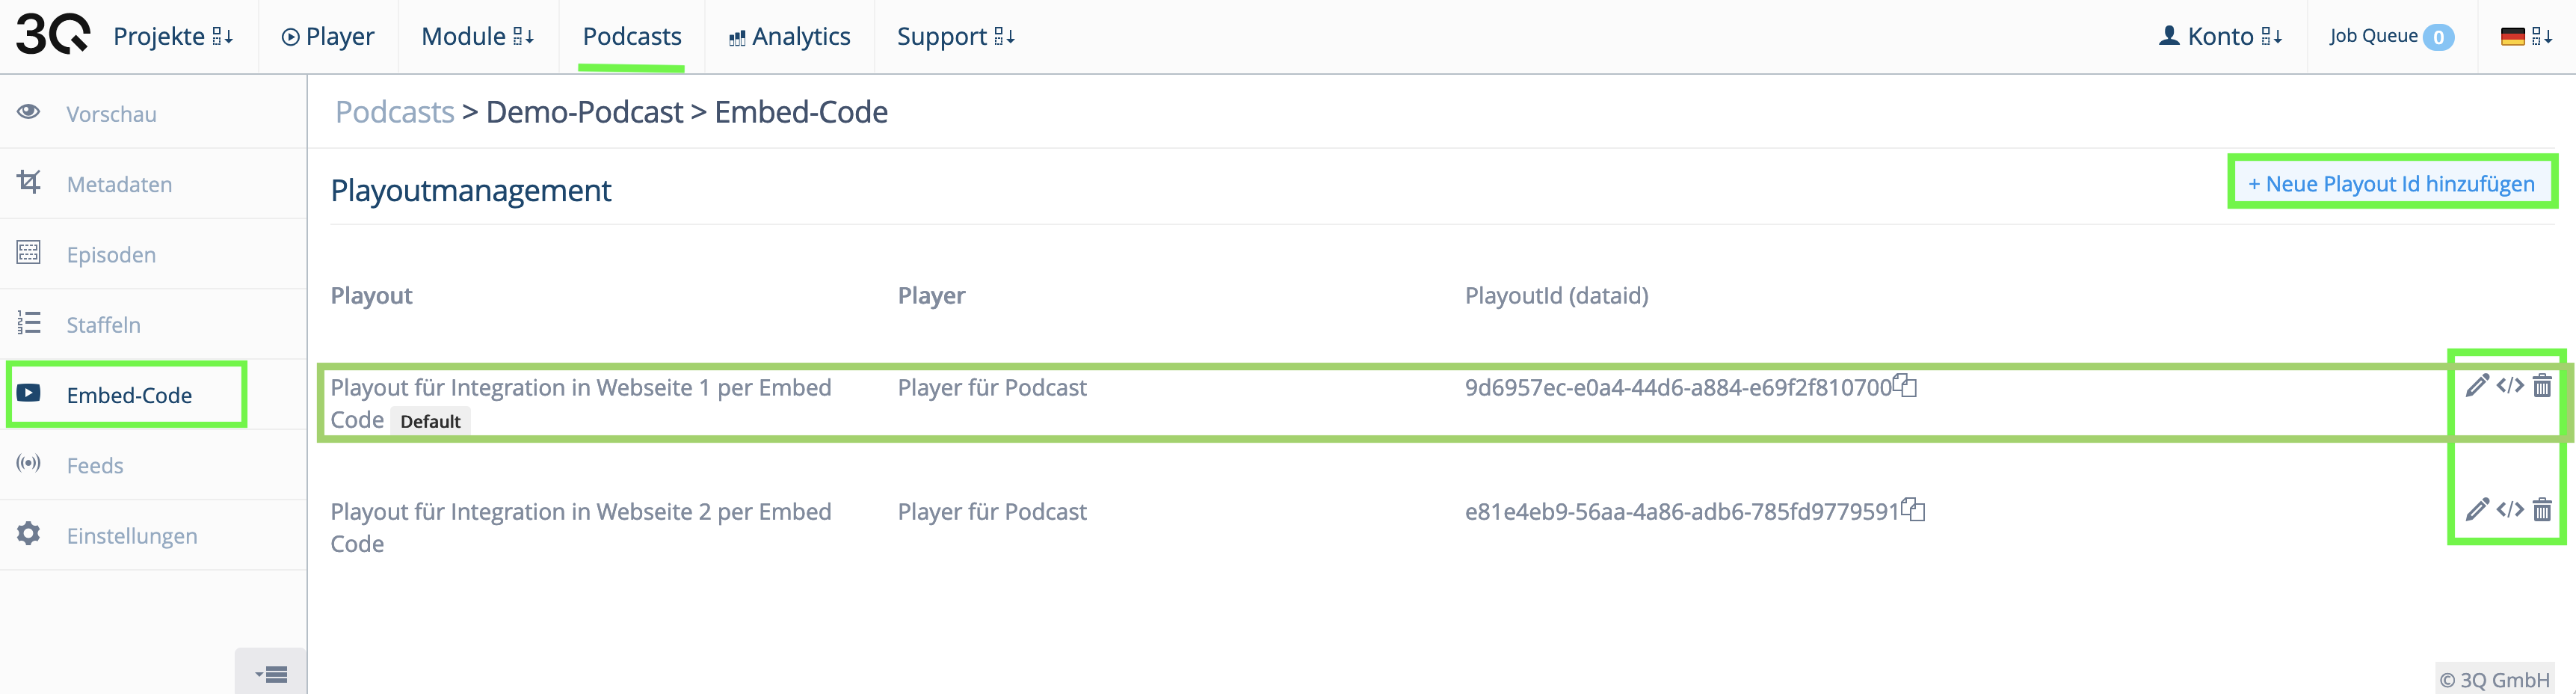This screenshot has width=2576, height=694.
Task: Edit the second playout with pencil icon
Action: click(x=2476, y=510)
